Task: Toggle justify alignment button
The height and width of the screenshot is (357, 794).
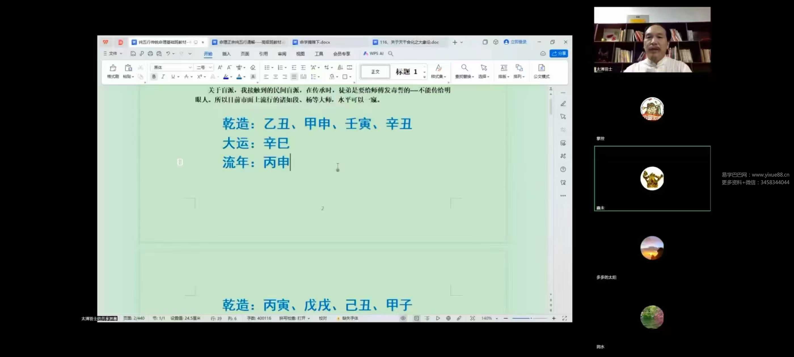Action: [x=294, y=77]
